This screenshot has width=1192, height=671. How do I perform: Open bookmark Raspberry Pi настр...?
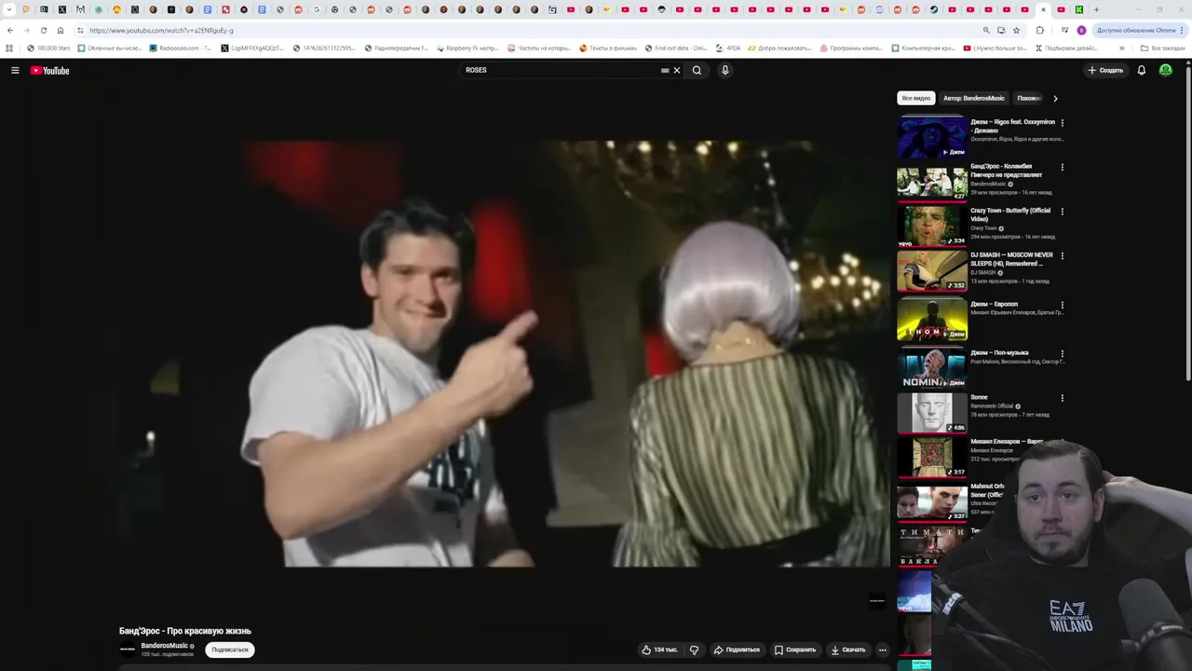467,48
